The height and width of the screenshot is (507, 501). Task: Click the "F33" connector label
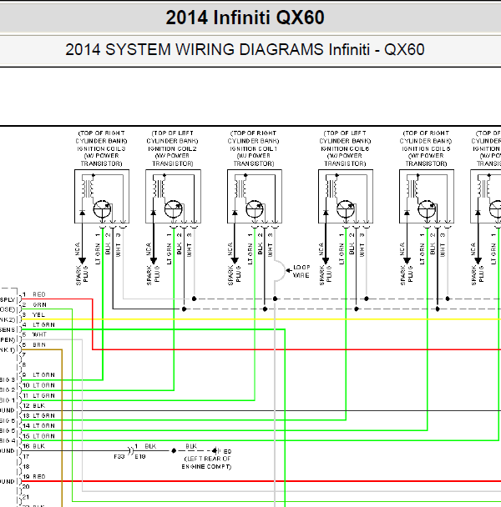[119, 457]
